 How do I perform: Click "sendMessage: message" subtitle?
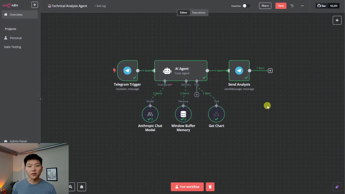point(239,89)
